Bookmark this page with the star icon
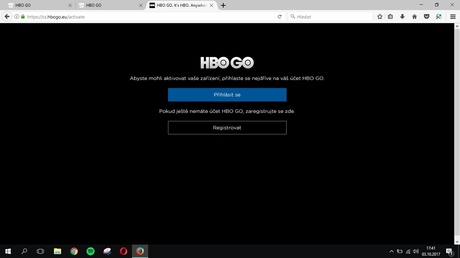The image size is (460, 258). (x=380, y=16)
